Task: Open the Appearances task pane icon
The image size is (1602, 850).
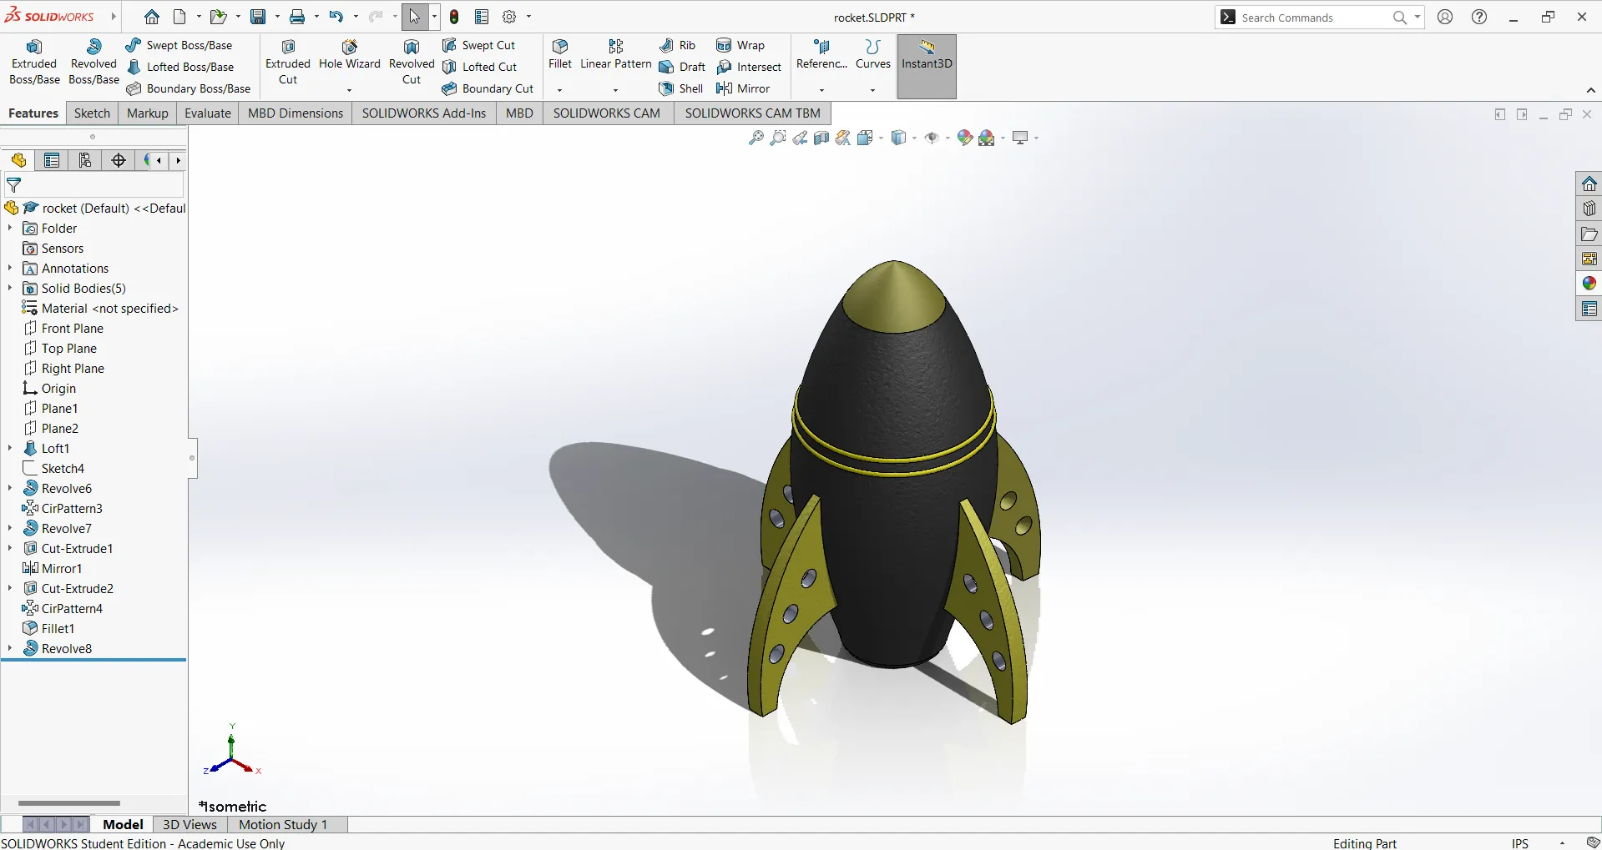Action: [x=1589, y=284]
